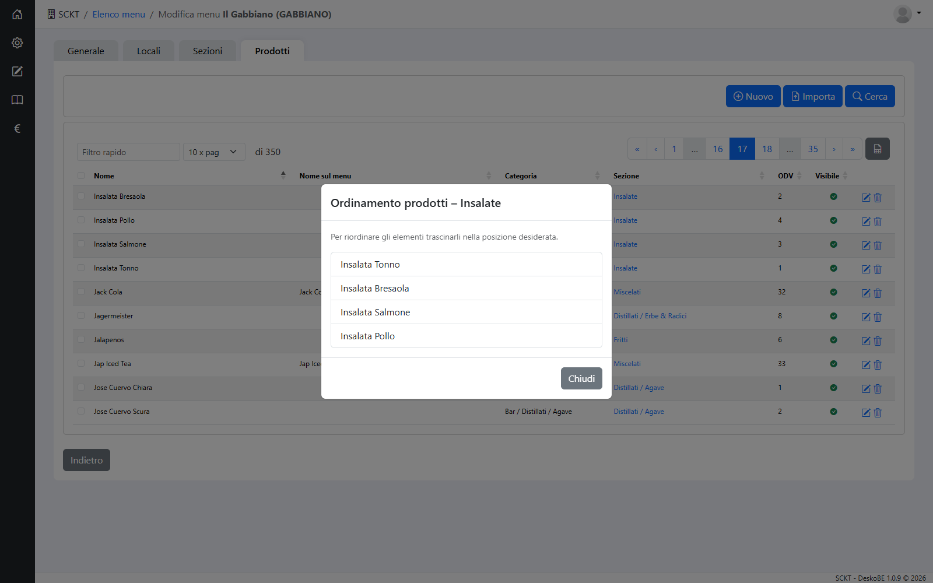This screenshot has height=583, width=933.
Task: Tick the Jagermeister row checkbox
Action: (x=81, y=316)
